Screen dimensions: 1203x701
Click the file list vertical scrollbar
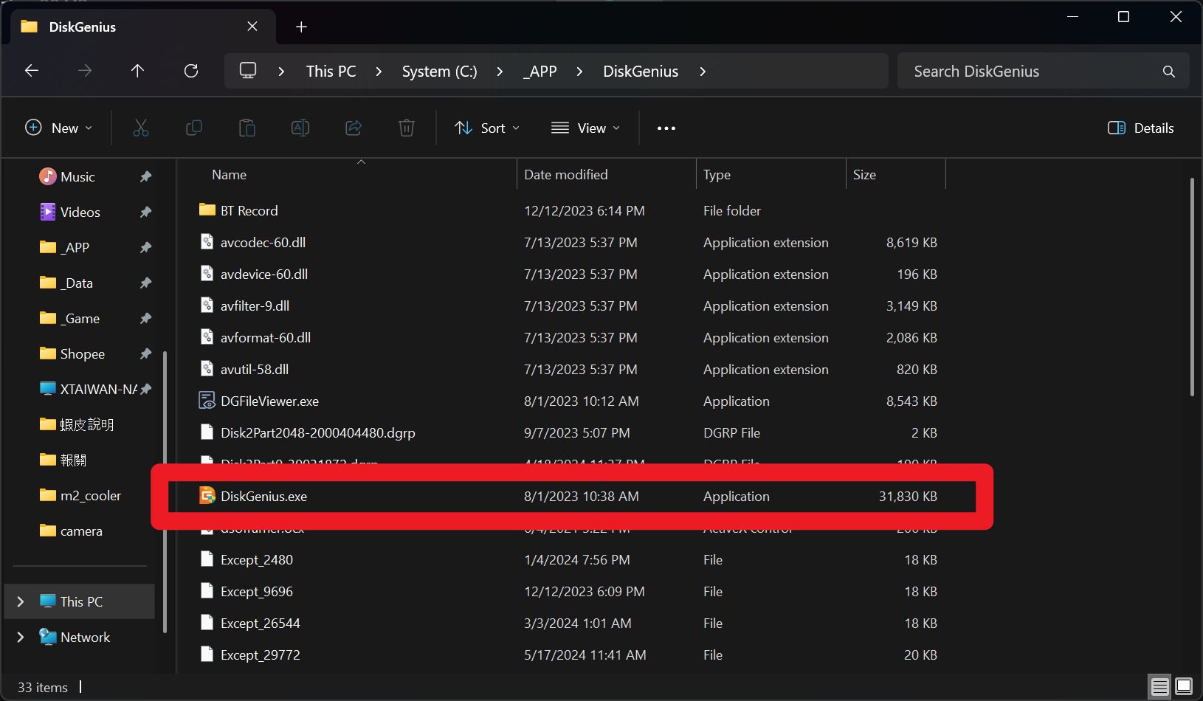click(x=1192, y=287)
